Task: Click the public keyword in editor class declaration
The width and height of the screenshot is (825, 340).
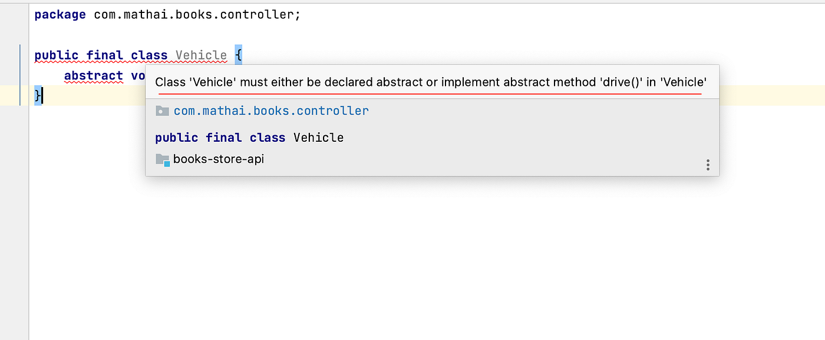Action: [56, 55]
